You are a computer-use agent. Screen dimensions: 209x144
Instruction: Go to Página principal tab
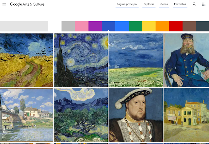[127, 4]
